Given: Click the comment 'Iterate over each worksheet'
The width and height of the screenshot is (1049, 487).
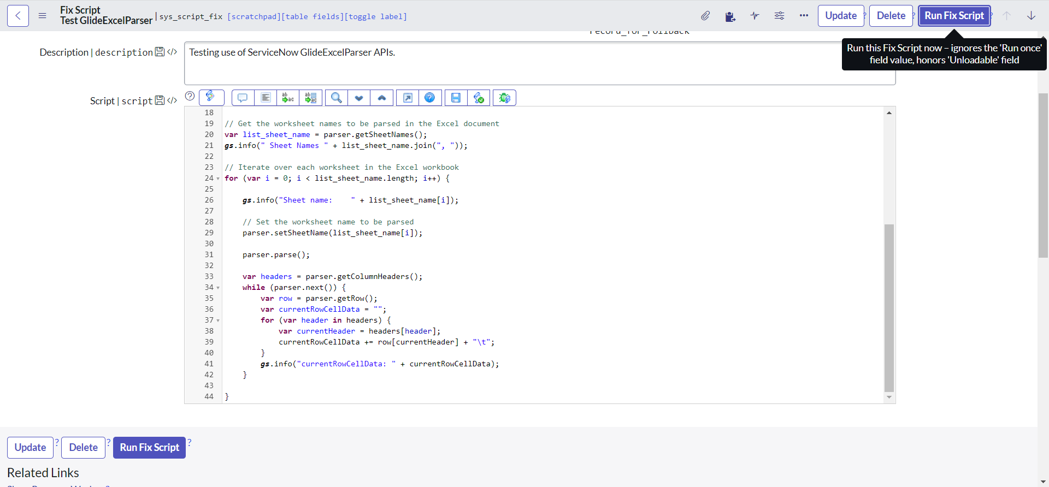Looking at the screenshot, I should 341,168.
